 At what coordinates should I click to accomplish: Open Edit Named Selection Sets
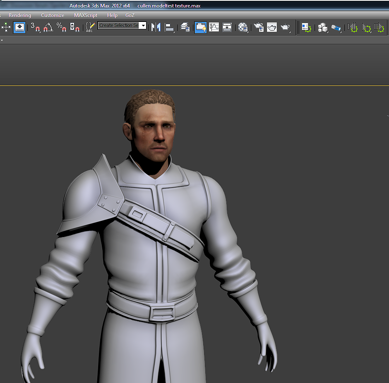(90, 27)
